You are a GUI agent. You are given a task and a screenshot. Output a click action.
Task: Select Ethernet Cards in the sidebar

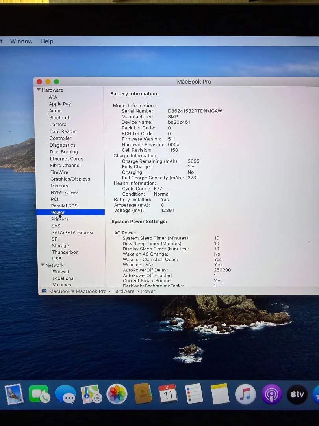pos(67,159)
